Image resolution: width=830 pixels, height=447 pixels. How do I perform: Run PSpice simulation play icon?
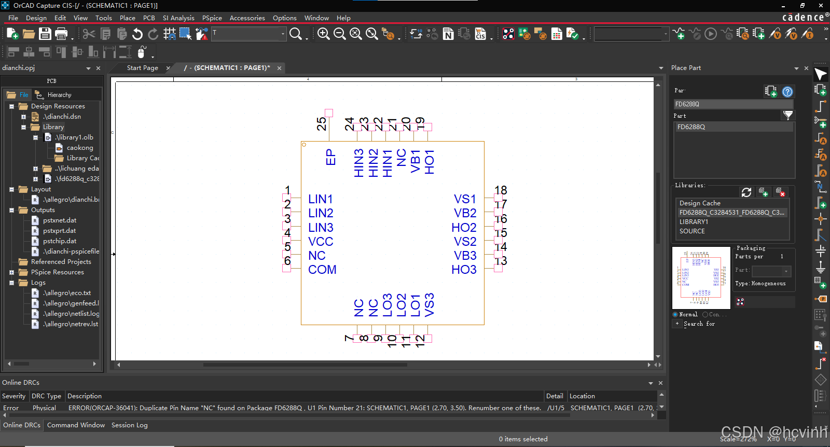711,34
